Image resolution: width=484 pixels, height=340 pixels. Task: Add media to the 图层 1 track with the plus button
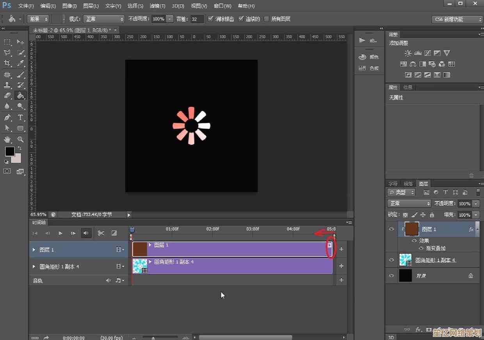tap(341, 249)
